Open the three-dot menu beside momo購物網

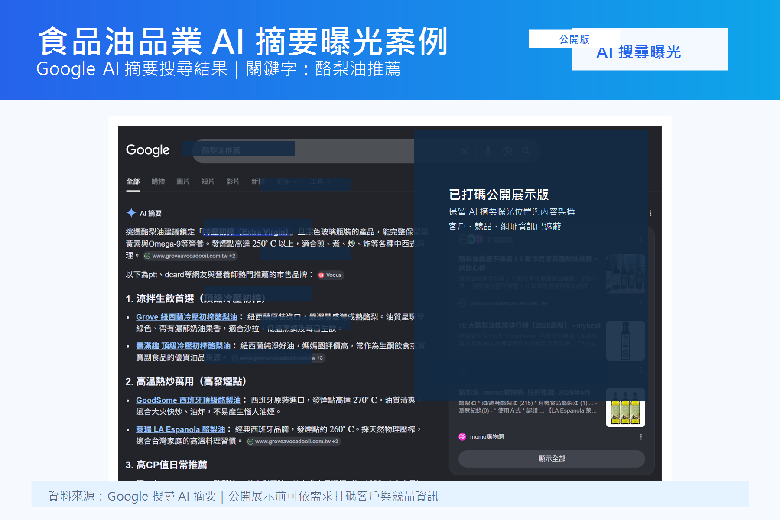(x=641, y=437)
